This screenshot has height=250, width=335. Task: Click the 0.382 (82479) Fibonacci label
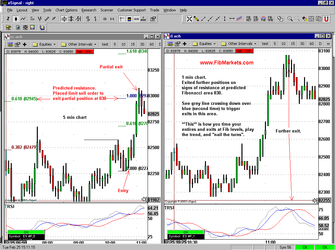coord(24,147)
